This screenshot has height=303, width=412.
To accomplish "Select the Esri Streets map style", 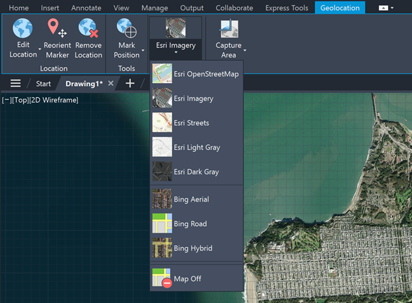I will (190, 123).
